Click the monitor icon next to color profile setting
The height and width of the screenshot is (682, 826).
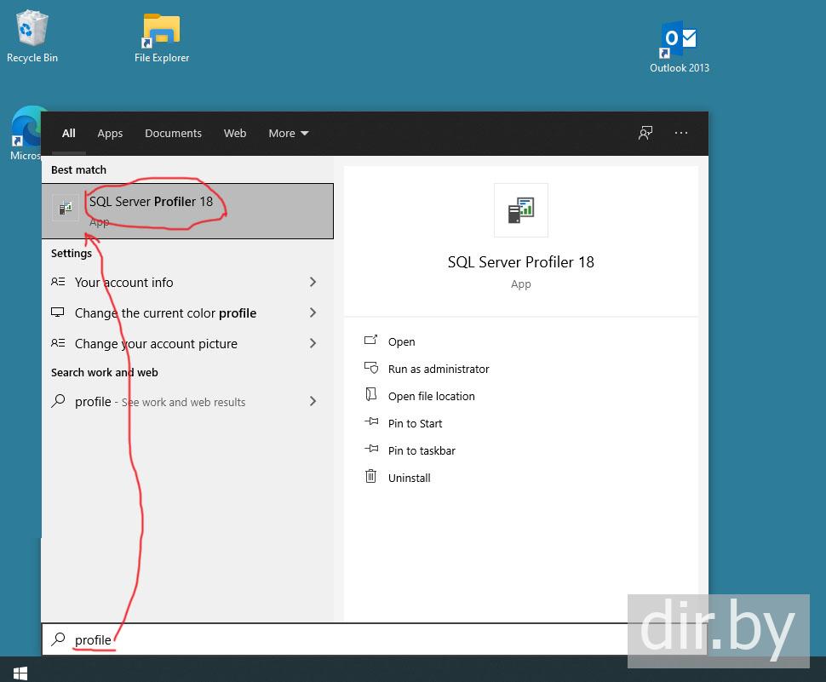[57, 312]
